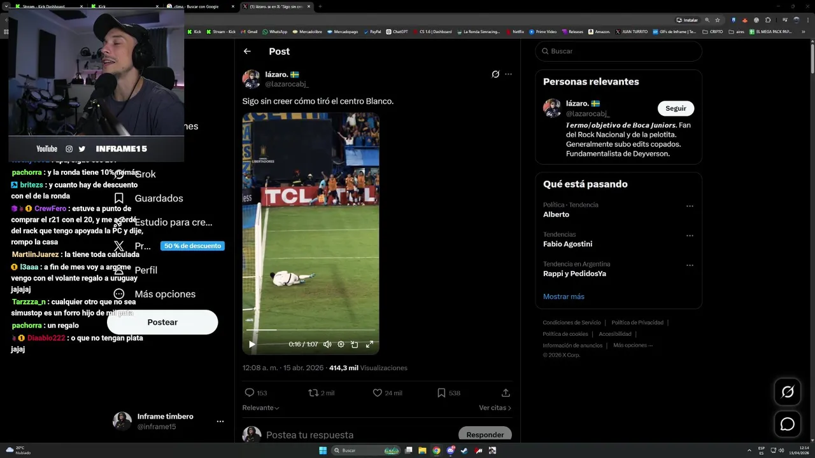Open Condiciones de Servicio link
The image size is (815, 458).
pos(571,323)
